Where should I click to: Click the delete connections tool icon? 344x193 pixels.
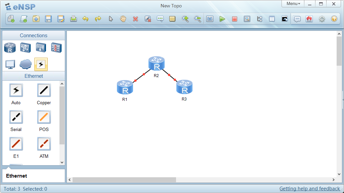148,19
